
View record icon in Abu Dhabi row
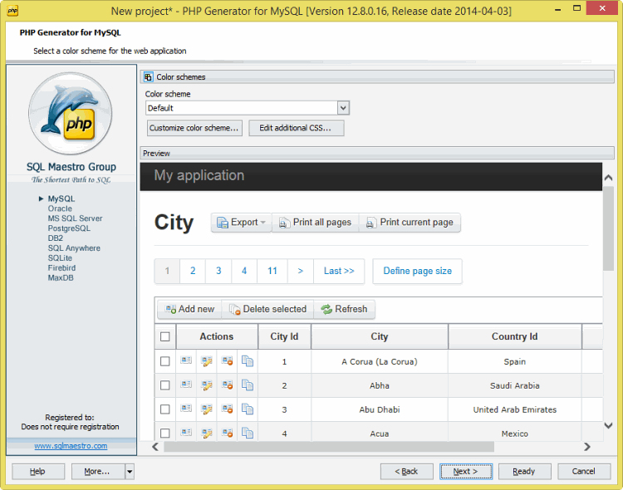coord(186,408)
